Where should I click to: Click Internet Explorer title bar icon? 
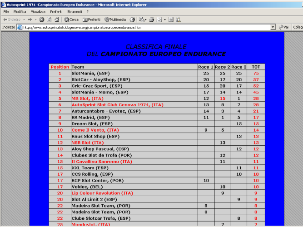[x=3, y=5]
